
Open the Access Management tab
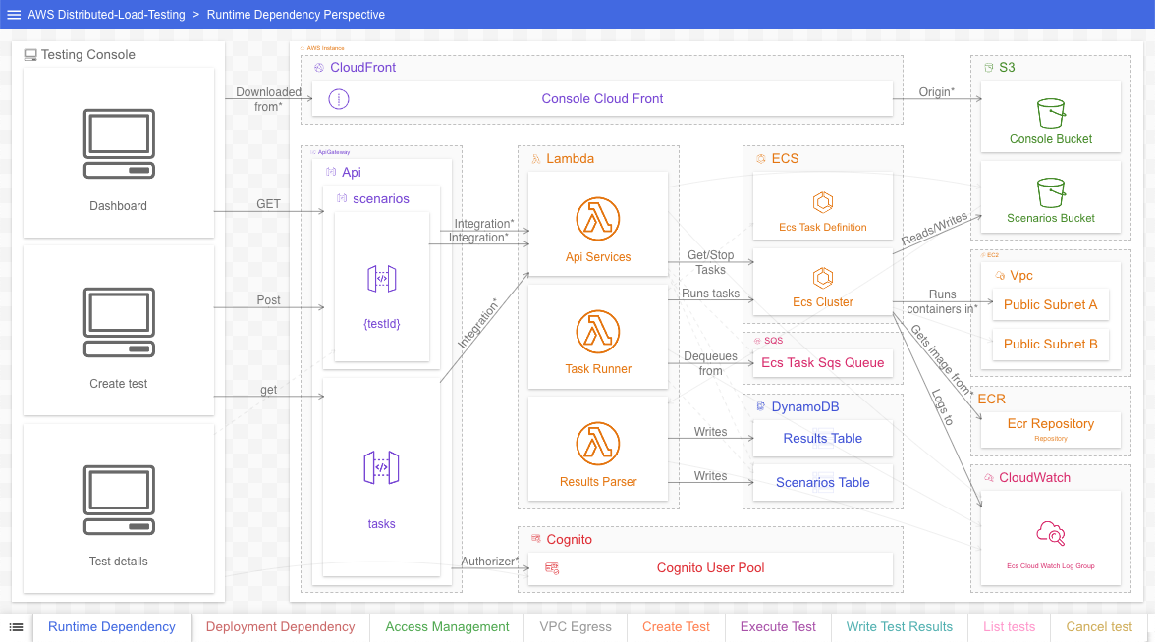click(447, 627)
